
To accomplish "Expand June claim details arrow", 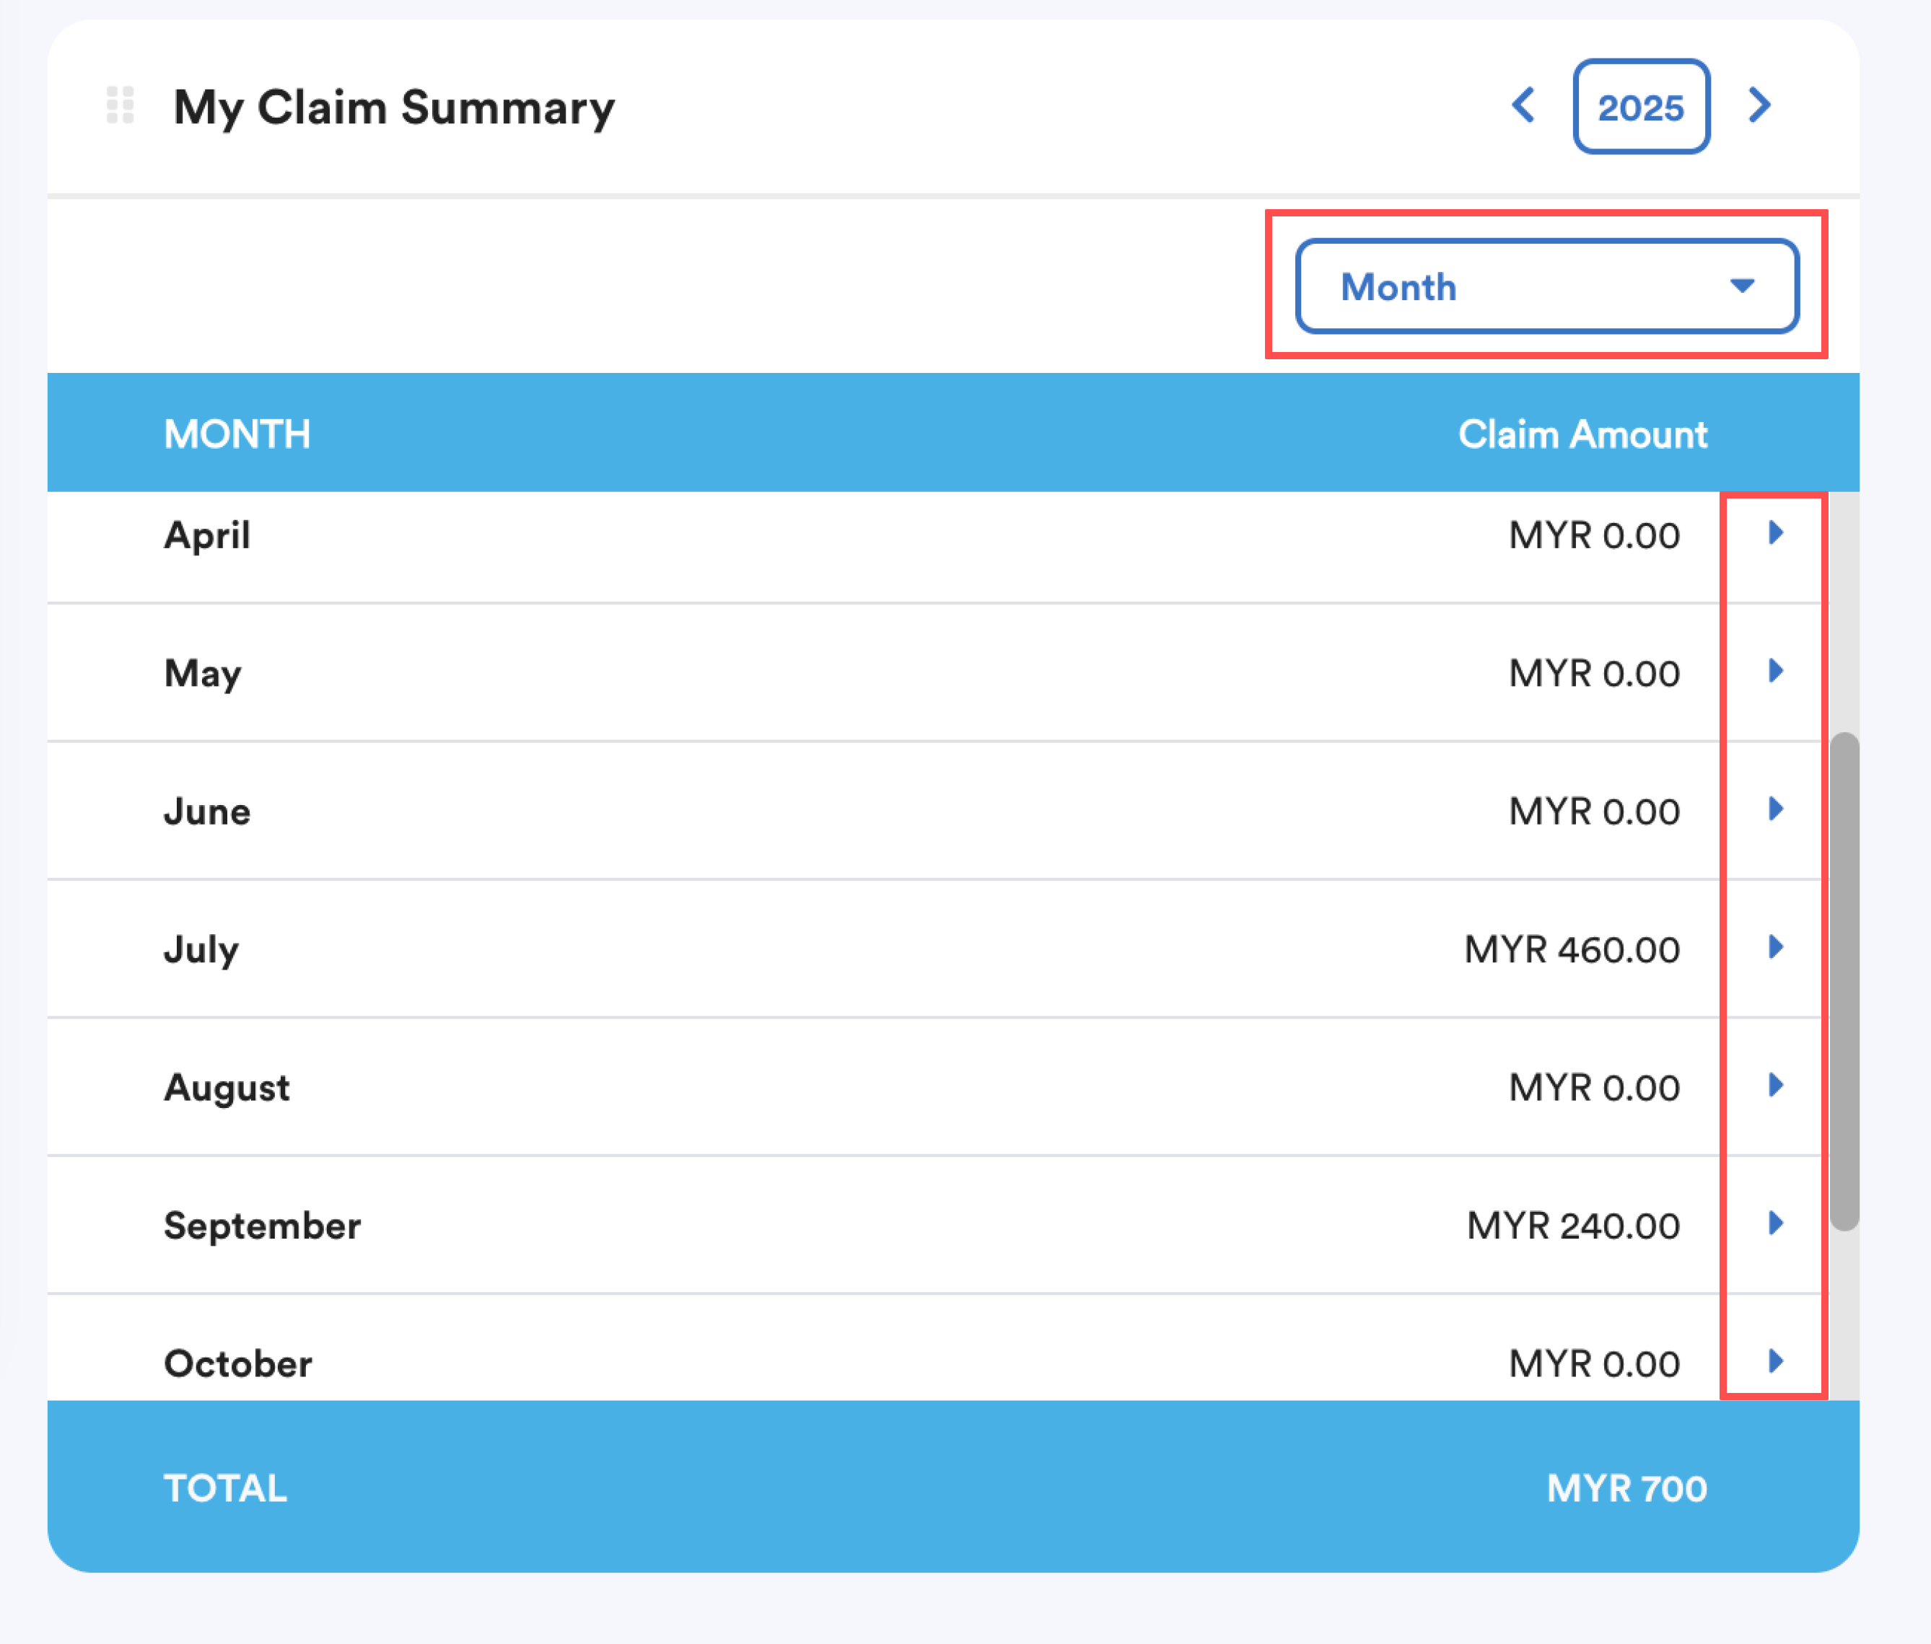I will tap(1775, 809).
